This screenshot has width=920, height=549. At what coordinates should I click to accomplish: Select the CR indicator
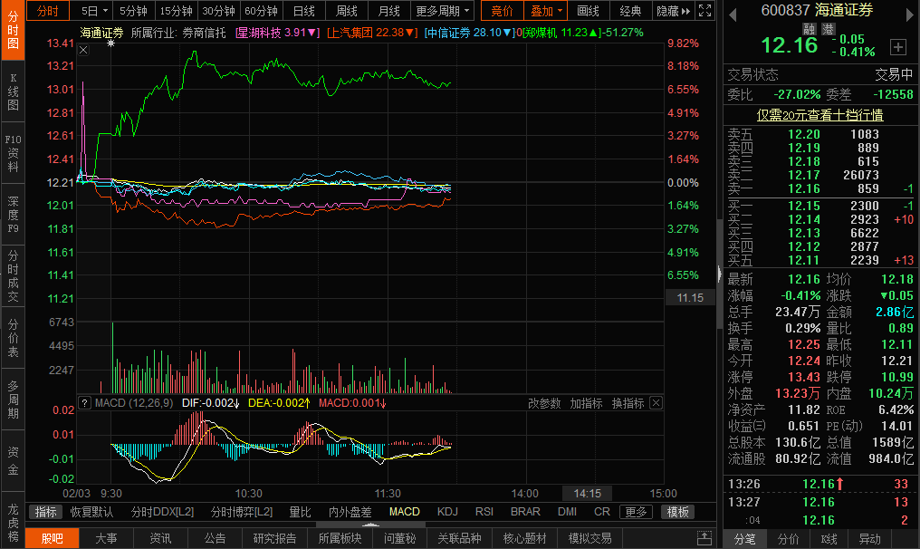click(x=602, y=512)
